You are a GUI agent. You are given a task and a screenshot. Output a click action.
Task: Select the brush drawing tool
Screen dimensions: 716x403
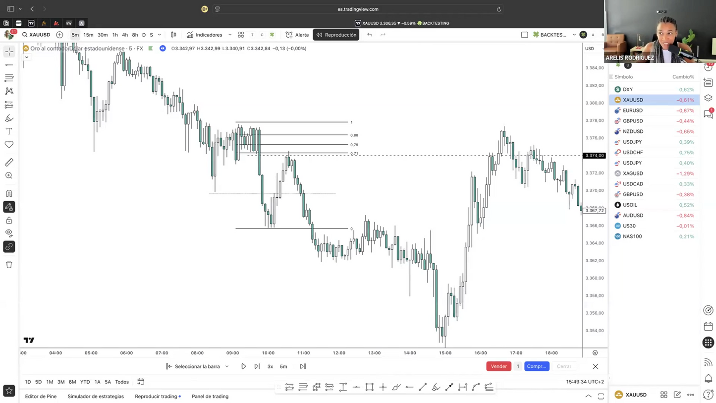(x=9, y=118)
